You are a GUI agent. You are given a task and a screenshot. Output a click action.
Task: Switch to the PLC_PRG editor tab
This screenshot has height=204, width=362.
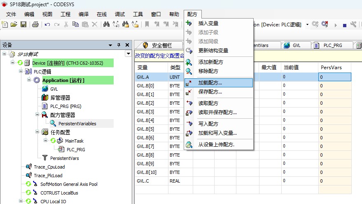[332, 45]
